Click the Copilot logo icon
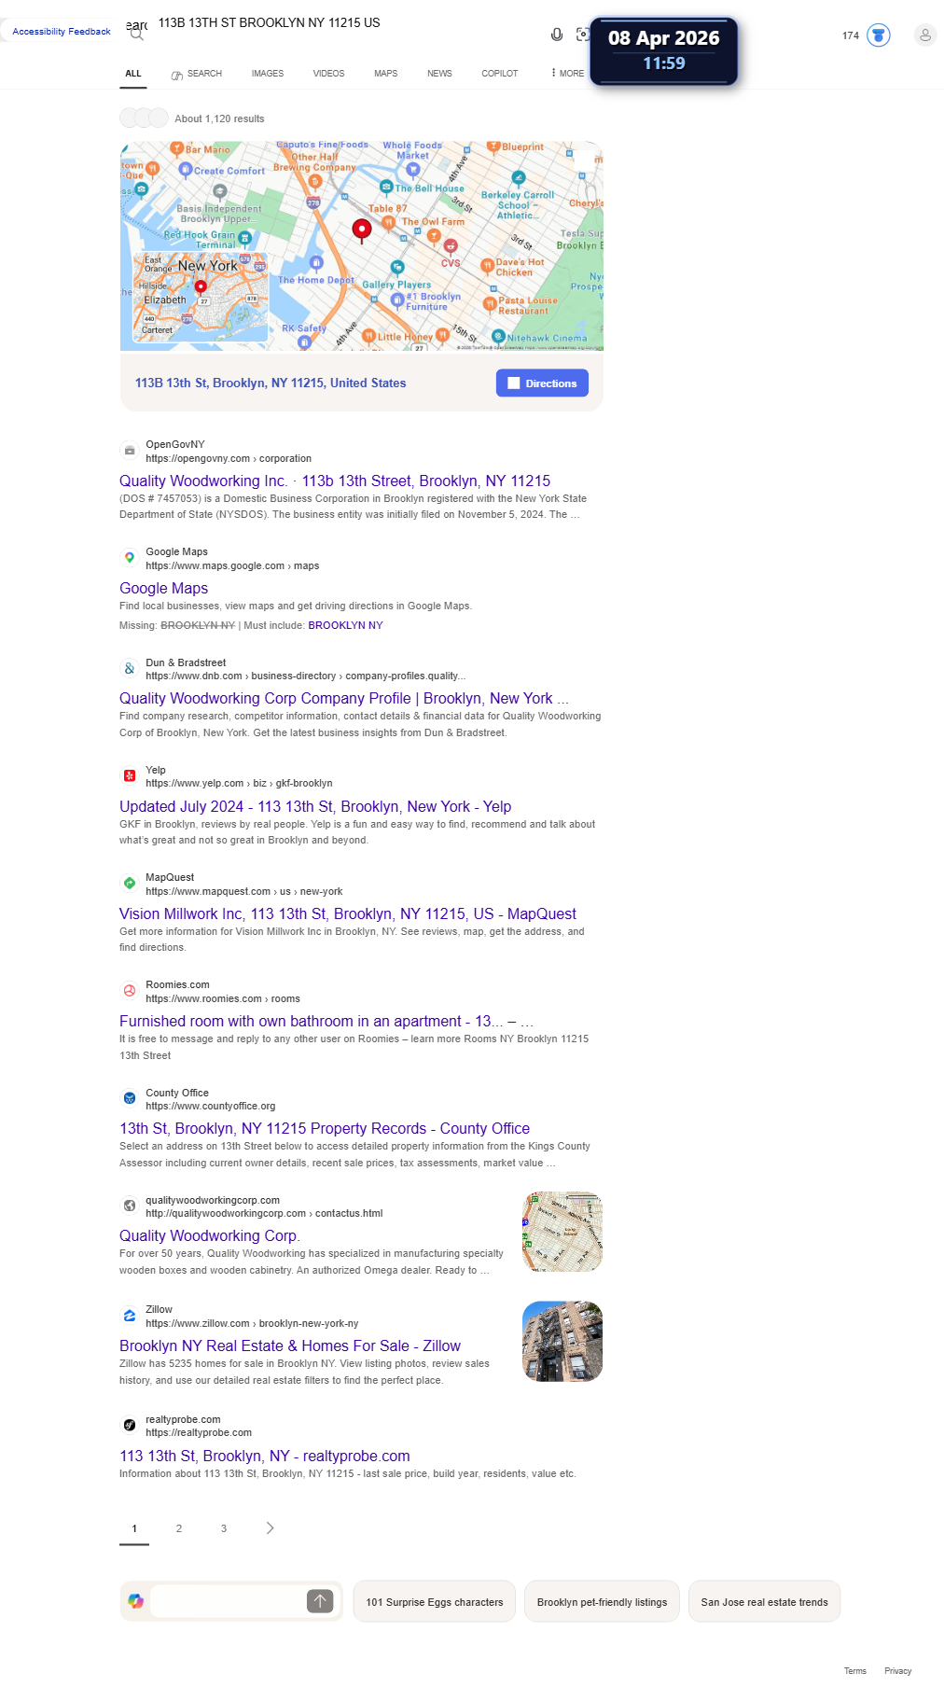944x1687 pixels. (x=136, y=1601)
